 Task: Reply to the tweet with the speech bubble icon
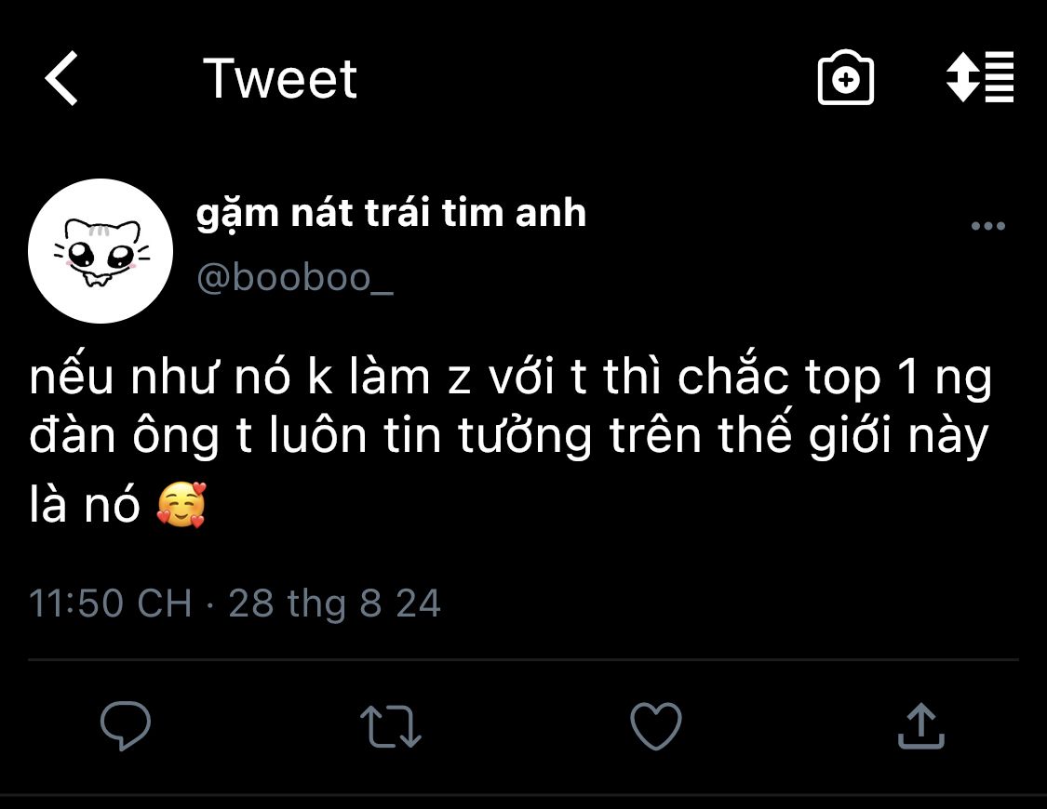click(126, 725)
